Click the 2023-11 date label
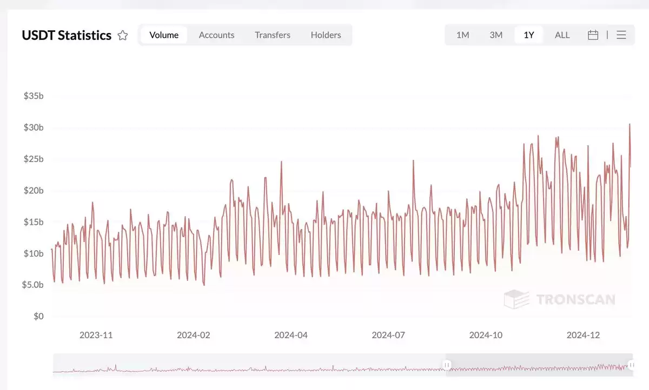Viewport: 649px width, 390px height. (x=96, y=335)
